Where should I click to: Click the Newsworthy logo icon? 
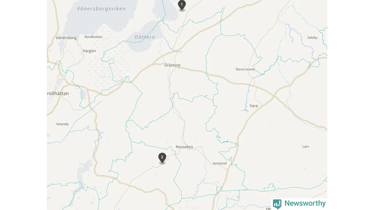[277, 204]
